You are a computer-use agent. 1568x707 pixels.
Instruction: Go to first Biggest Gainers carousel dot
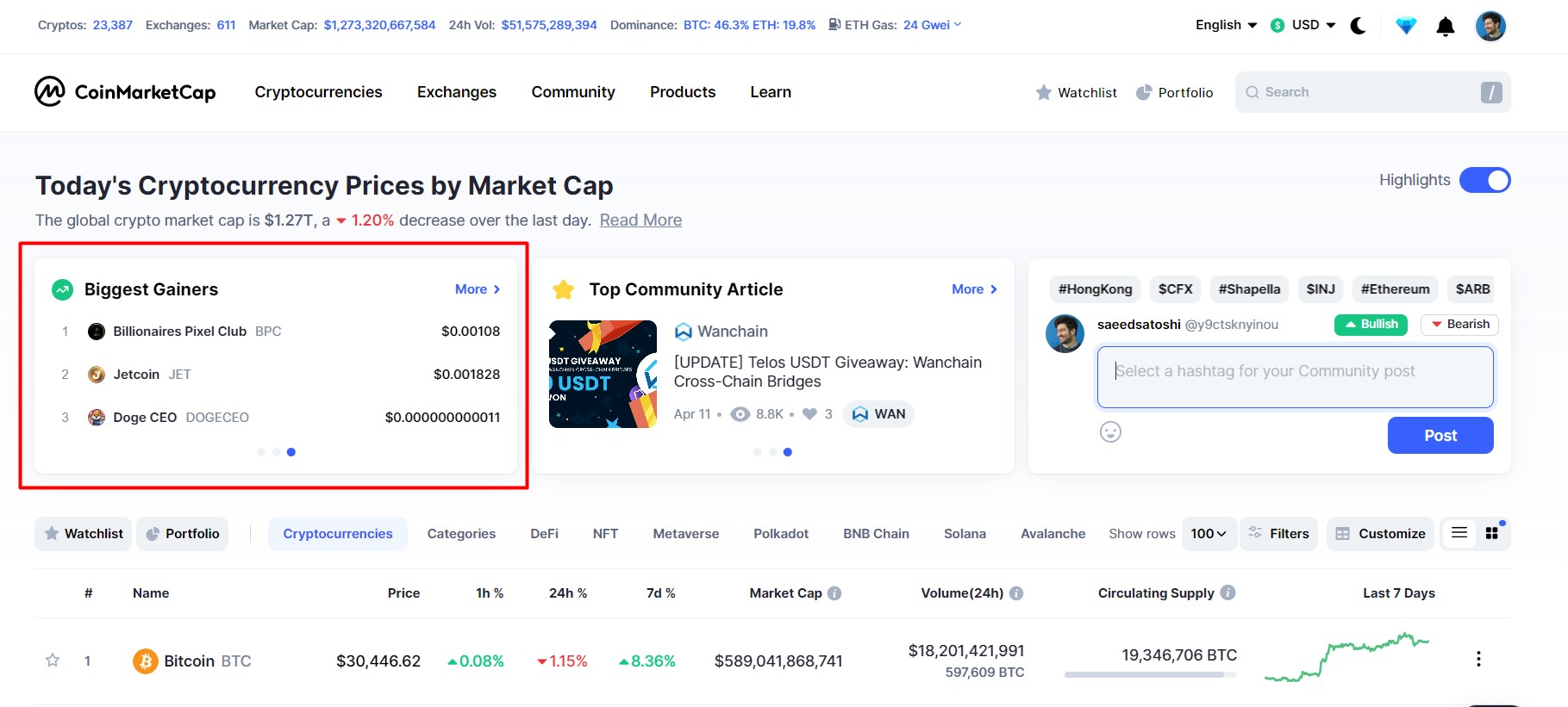coord(260,452)
